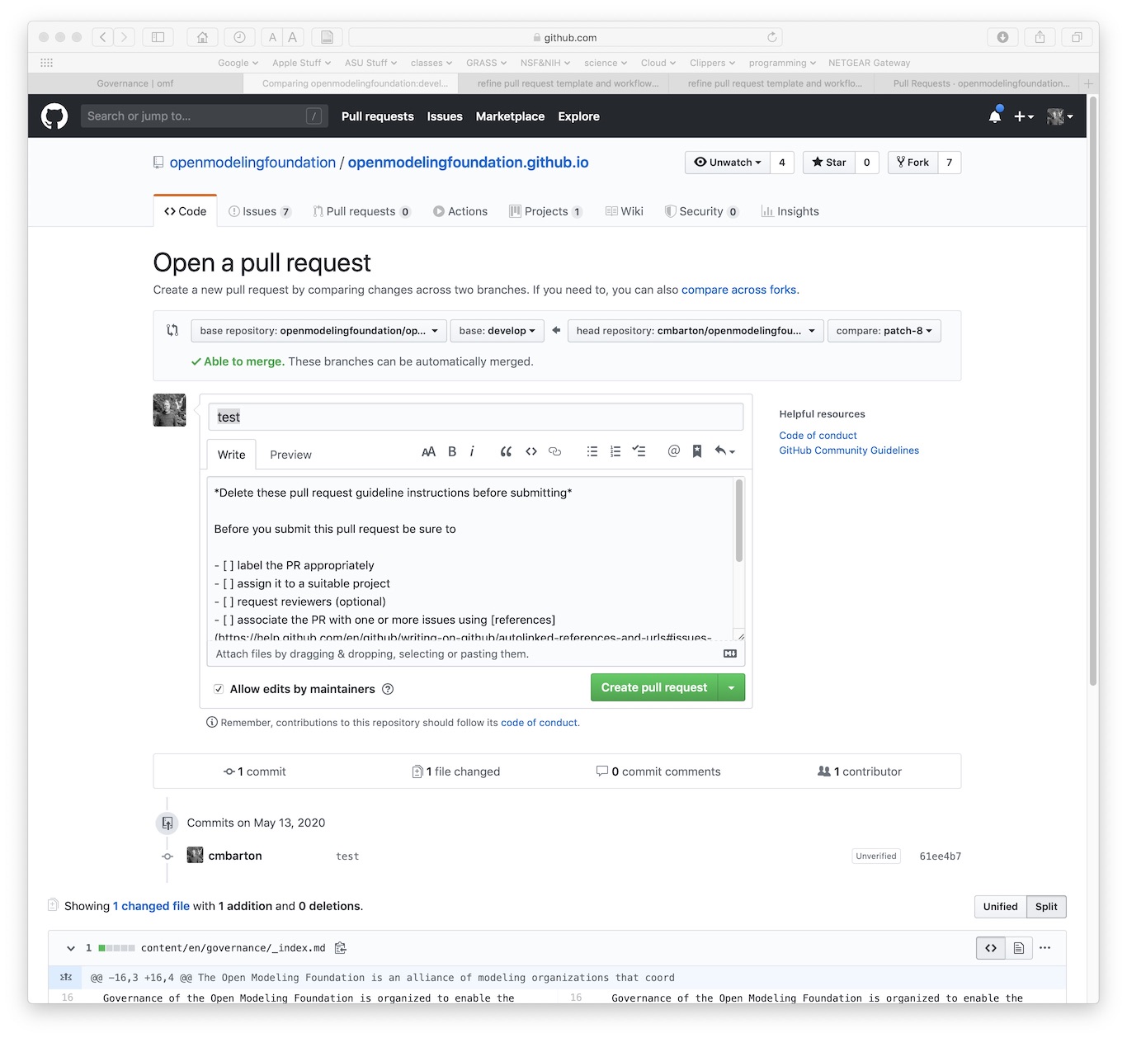
Task: Insert a blockquote into the PR description
Action: point(506,451)
